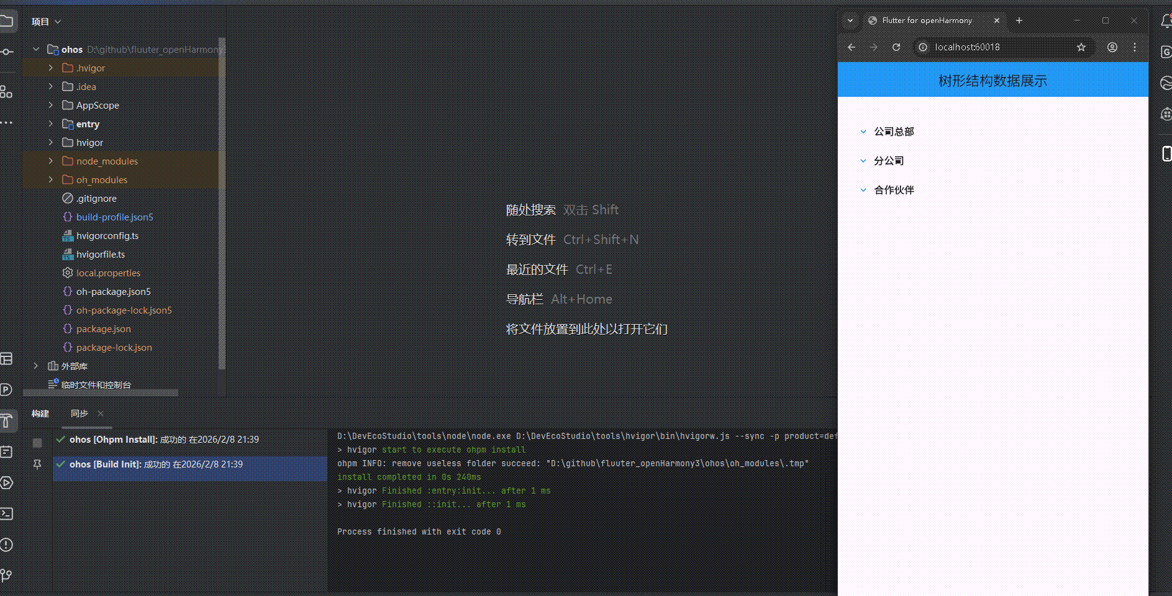Viewport: 1172px width, 596px height.
Task: Open package.json file
Action: pos(103,328)
